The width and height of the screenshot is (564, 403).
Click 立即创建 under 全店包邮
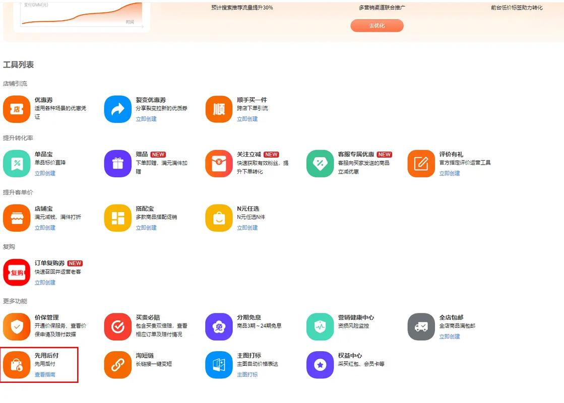(x=450, y=337)
